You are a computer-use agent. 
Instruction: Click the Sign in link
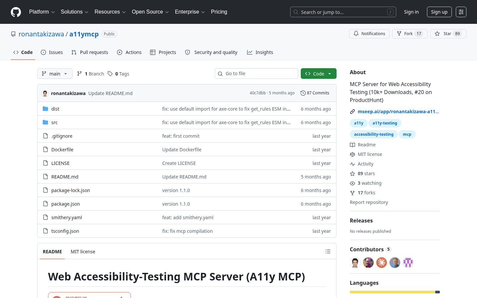pyautogui.click(x=411, y=12)
